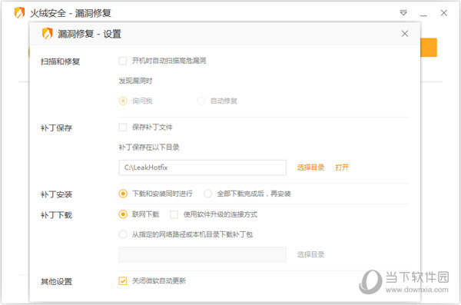
Task: Click the 打开 link
Action: click(342, 167)
